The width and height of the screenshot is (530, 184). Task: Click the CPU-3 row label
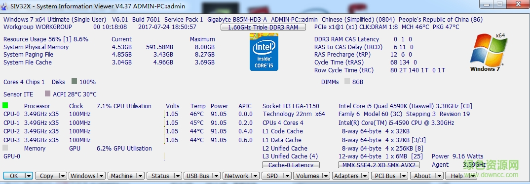[x=11, y=140]
